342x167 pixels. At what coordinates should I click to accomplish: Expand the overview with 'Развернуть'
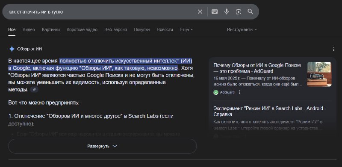(x=102, y=146)
